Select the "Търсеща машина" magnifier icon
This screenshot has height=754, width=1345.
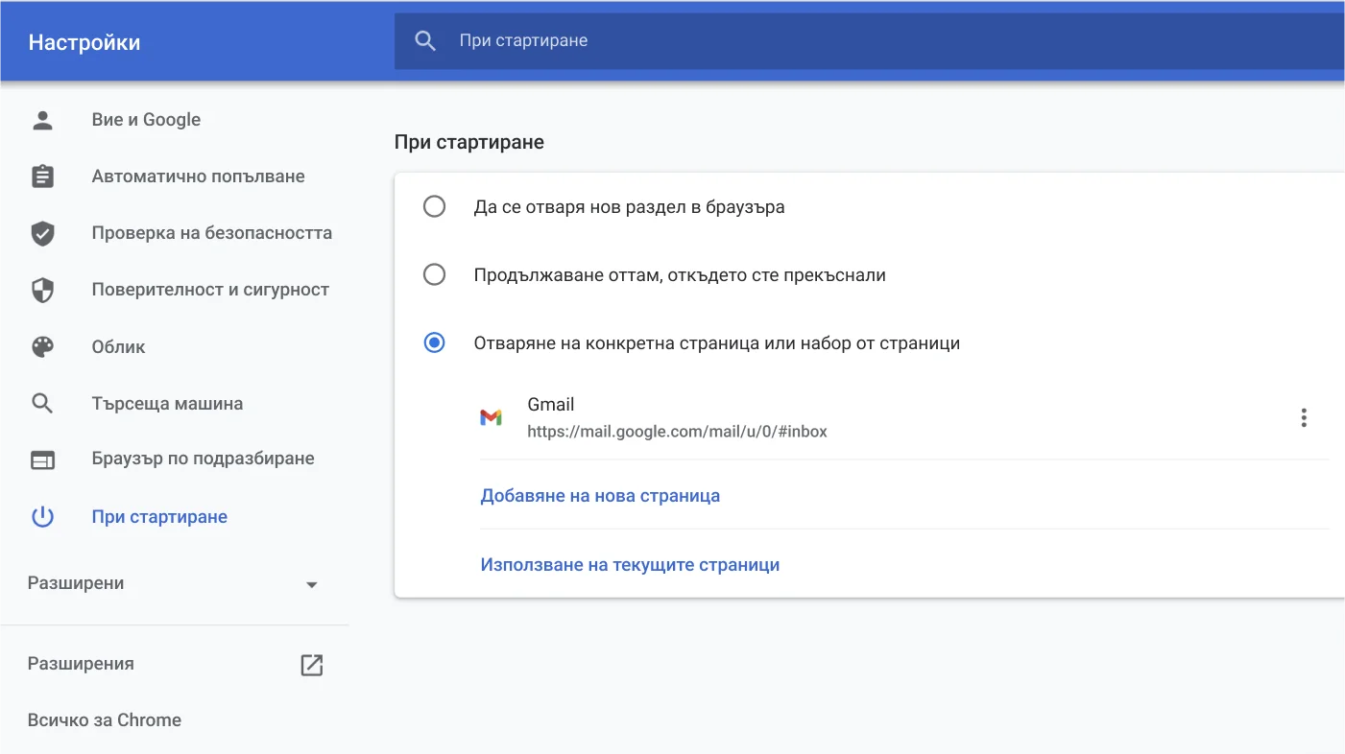(42, 403)
